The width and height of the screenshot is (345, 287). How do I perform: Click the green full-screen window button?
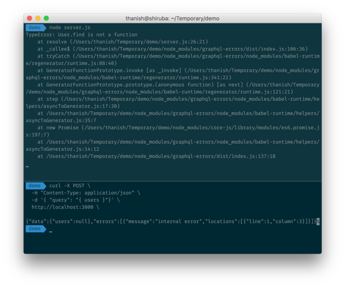(x=46, y=19)
